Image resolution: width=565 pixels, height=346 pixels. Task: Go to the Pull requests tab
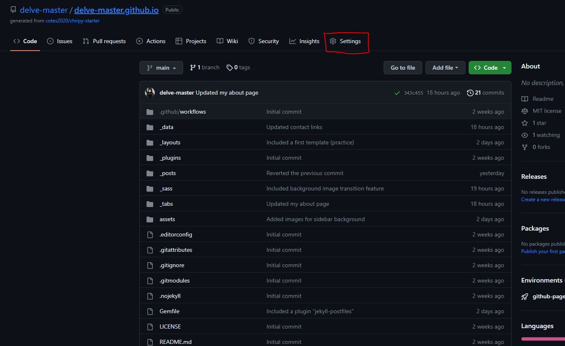[x=104, y=41]
